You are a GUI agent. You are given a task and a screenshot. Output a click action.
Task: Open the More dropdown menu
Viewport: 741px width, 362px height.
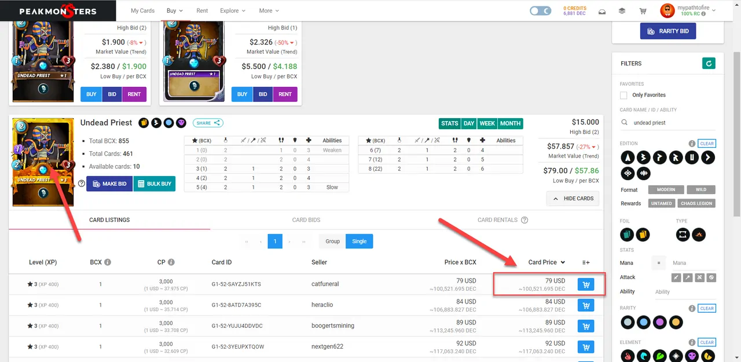click(269, 11)
